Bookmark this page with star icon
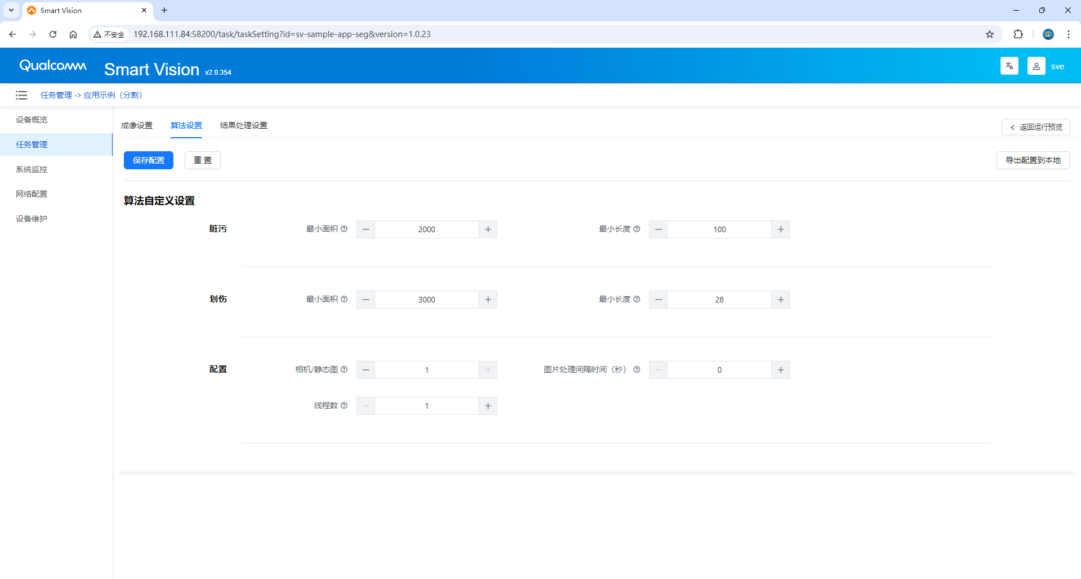 (x=990, y=34)
